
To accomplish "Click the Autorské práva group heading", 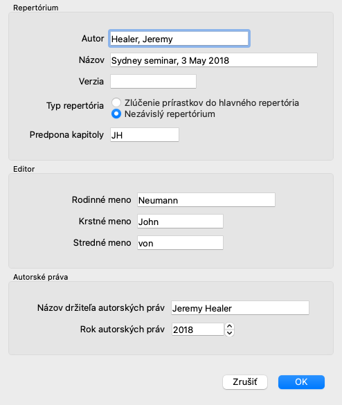I will [x=41, y=277].
